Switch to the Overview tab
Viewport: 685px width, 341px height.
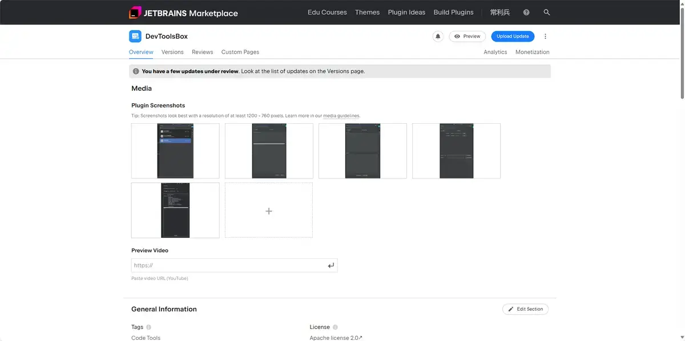tap(141, 52)
